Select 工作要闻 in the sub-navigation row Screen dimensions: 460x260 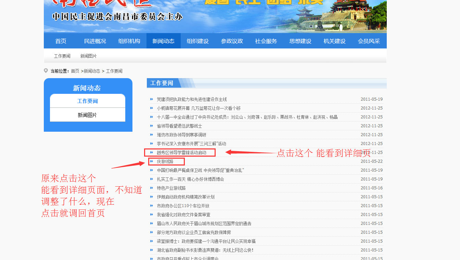(62, 56)
